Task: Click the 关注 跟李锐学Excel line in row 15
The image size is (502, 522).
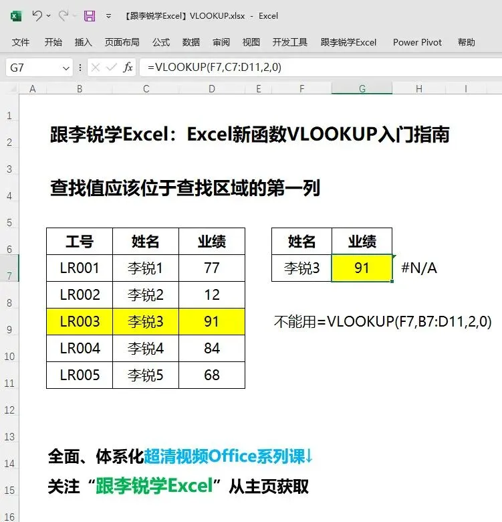Action: (x=178, y=486)
